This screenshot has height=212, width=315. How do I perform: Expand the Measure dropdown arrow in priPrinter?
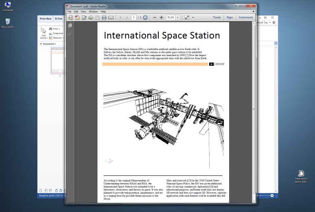tap(63, 38)
